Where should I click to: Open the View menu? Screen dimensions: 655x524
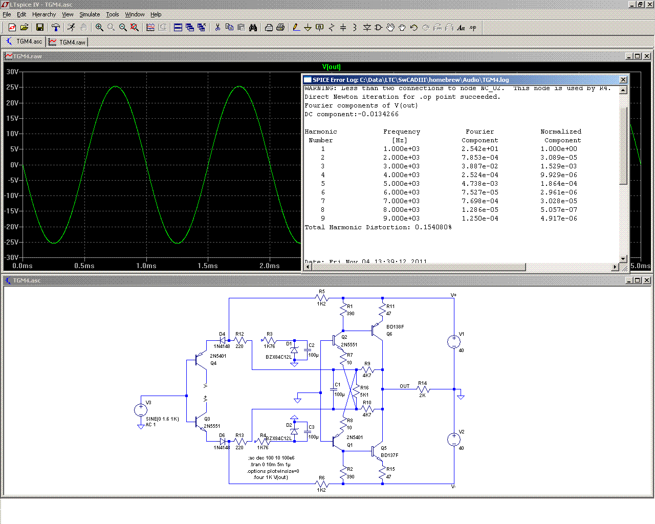tap(68, 14)
